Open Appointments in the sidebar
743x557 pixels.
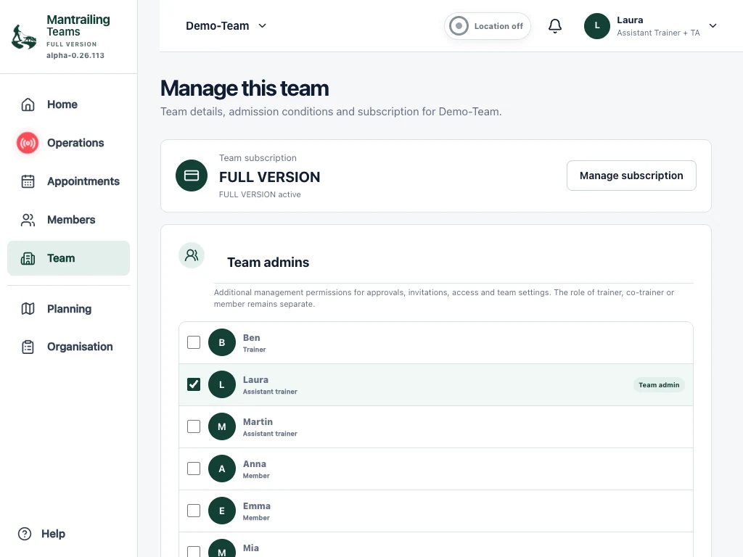[68, 181]
